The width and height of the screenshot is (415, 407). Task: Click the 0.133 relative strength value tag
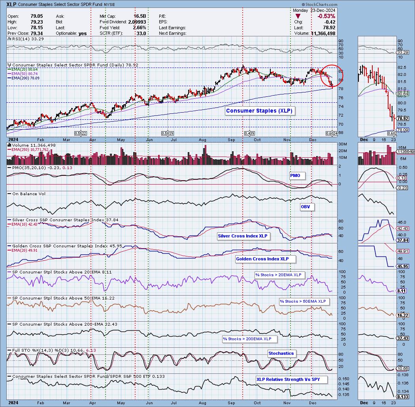tap(403, 397)
